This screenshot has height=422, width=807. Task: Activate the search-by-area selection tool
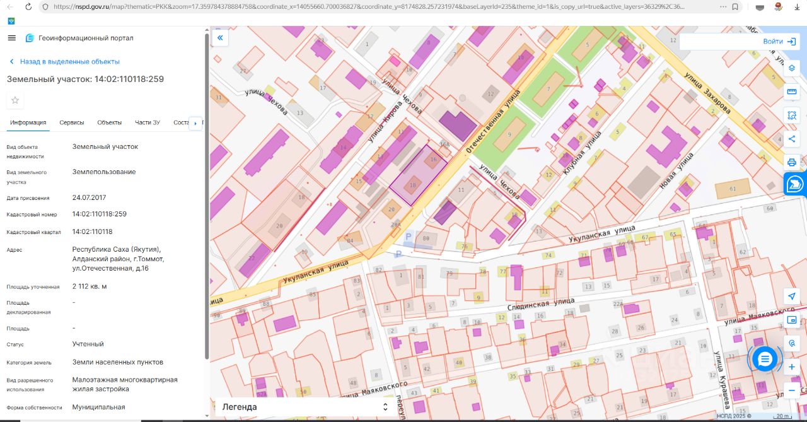792,115
